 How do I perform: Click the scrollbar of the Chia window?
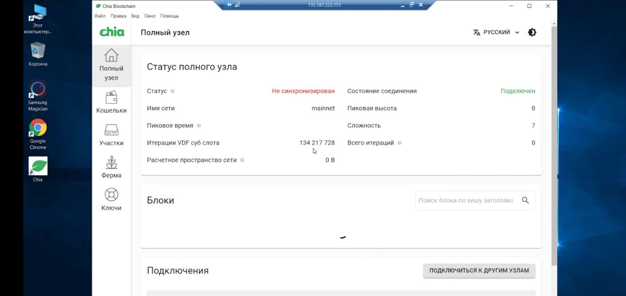click(554, 147)
